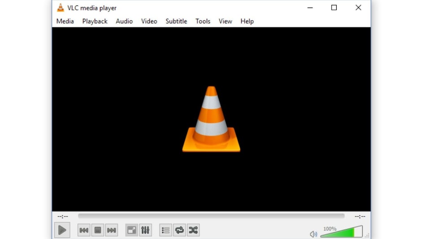Open the Audio menu
425x239 pixels.
point(124,21)
